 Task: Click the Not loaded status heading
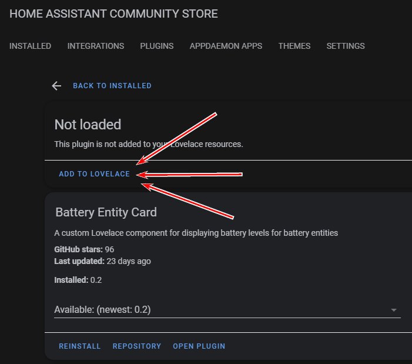[88, 125]
